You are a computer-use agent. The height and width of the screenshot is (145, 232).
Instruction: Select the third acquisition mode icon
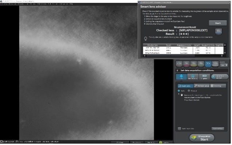[204, 77]
